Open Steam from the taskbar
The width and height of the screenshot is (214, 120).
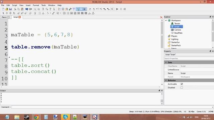[26, 117]
